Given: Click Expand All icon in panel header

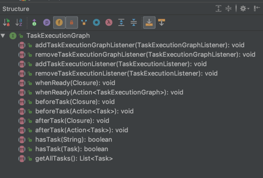Looking at the screenshot, I should tap(218, 8).
